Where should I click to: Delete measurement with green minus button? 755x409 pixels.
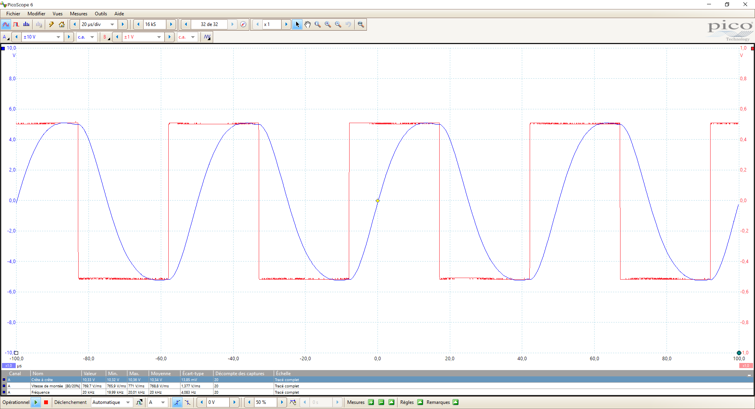click(x=381, y=402)
